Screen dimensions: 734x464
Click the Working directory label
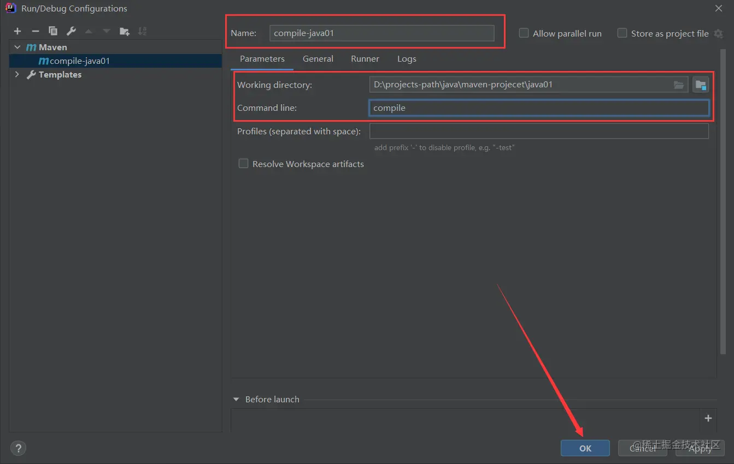coord(274,85)
